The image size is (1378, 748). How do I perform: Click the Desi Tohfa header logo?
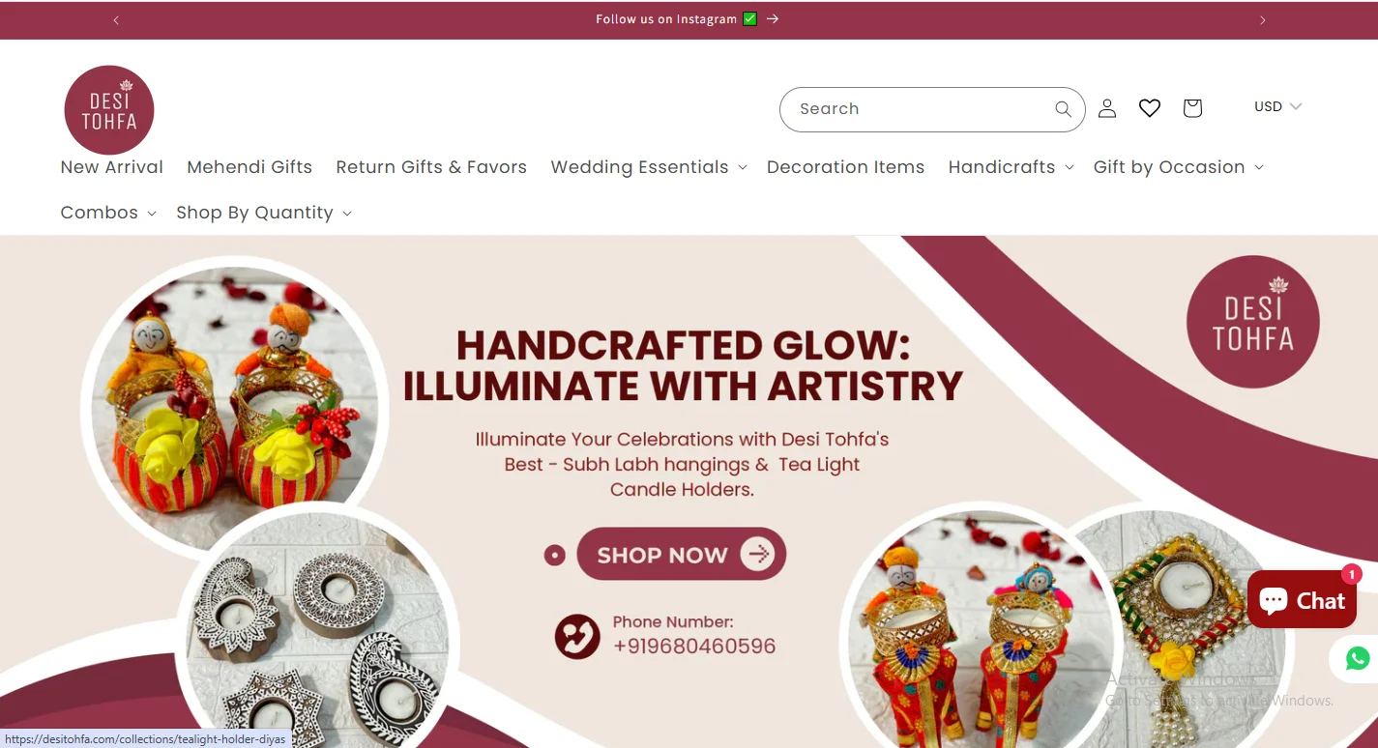[x=109, y=110]
